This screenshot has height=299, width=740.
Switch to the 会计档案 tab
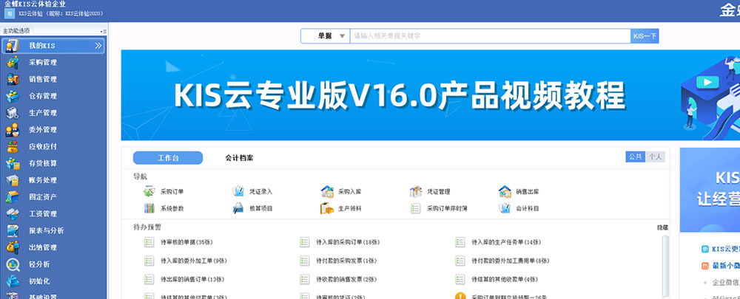239,158
